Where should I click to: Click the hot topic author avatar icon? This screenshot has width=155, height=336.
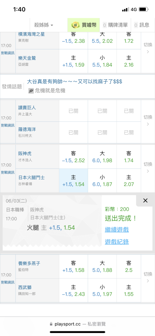pos(31,91)
